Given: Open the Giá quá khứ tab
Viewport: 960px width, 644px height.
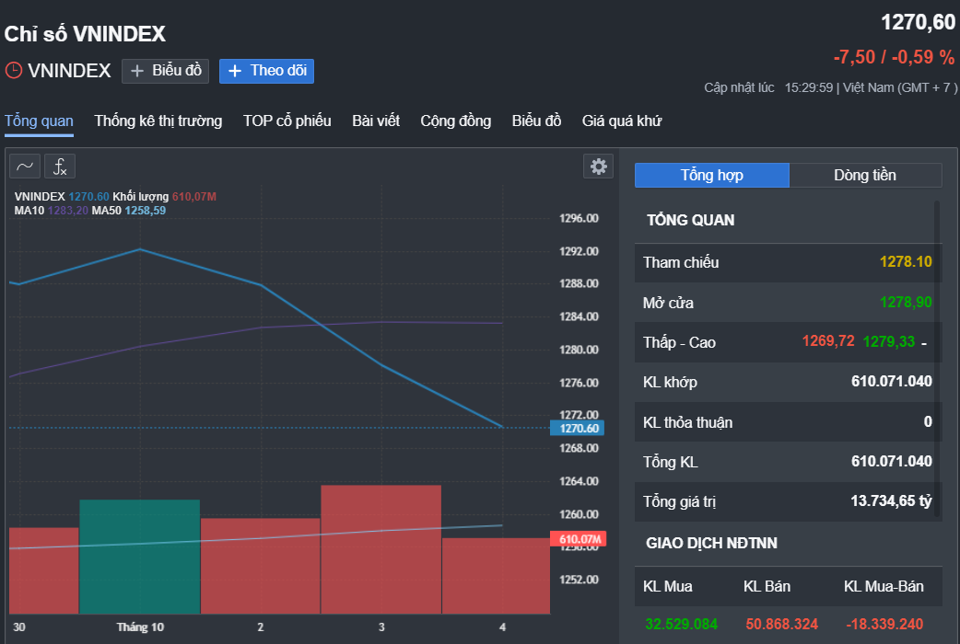Looking at the screenshot, I should (x=622, y=121).
